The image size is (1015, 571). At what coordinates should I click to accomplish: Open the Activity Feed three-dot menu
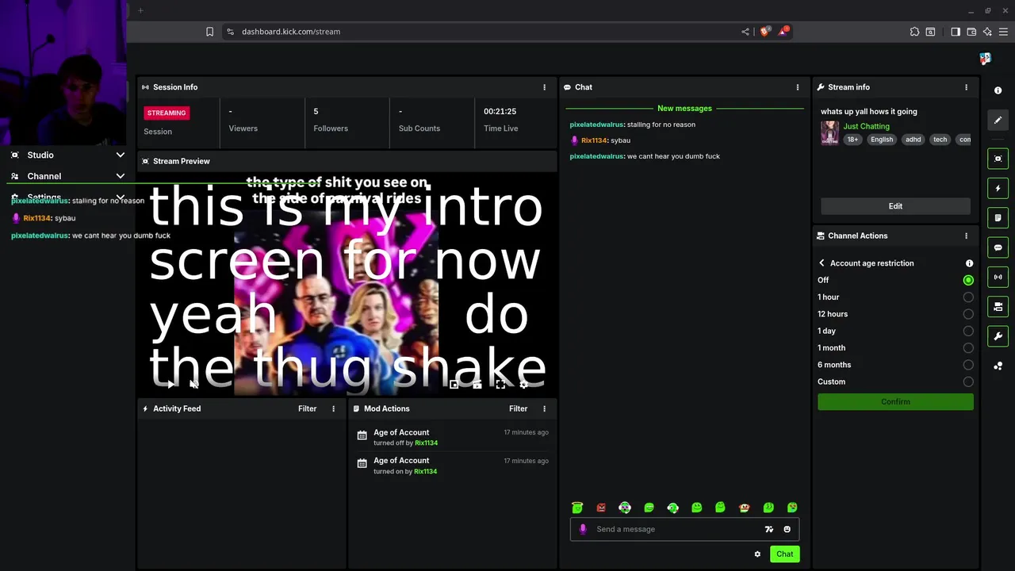click(333, 408)
